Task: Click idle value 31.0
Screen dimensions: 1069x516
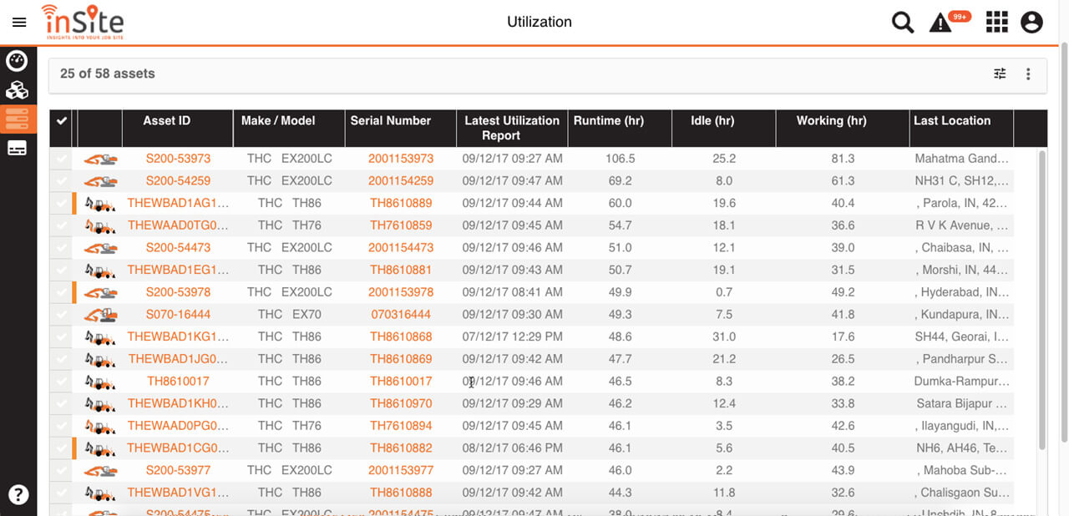Action: [x=724, y=337]
